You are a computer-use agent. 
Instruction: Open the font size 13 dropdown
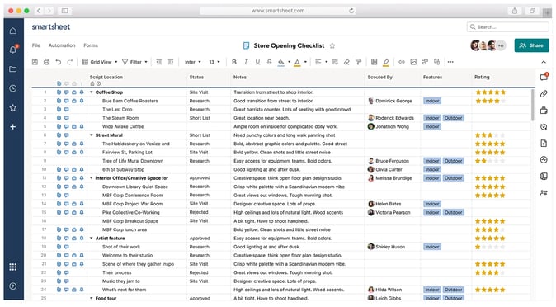tap(214, 62)
